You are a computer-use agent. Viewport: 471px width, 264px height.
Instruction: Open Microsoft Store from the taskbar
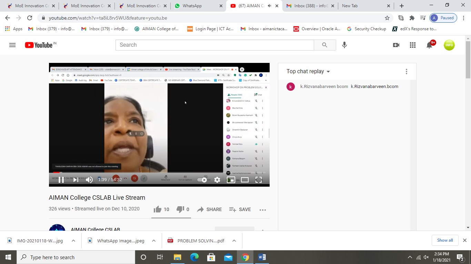[x=211, y=257]
